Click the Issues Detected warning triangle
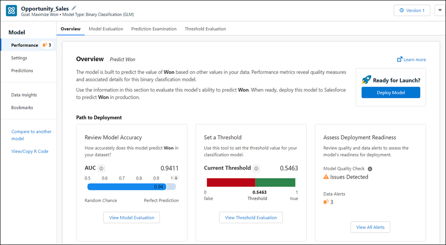The width and height of the screenshot is (446, 245). pos(326,177)
